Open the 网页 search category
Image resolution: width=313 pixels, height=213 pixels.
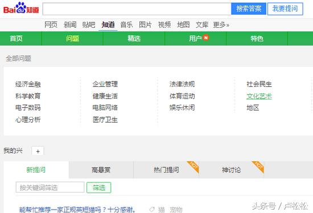pos(51,24)
